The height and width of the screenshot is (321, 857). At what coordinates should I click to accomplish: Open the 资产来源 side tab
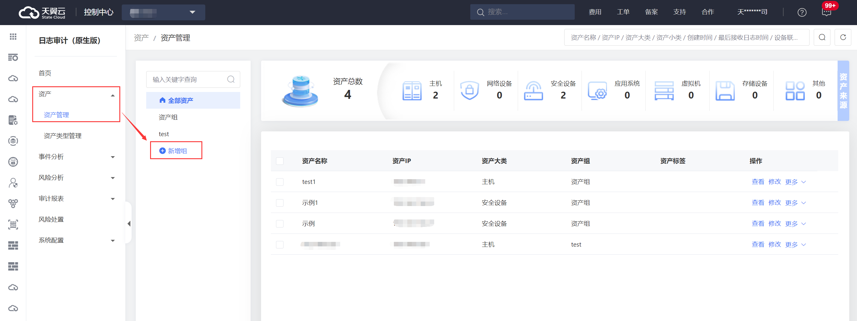tap(843, 90)
